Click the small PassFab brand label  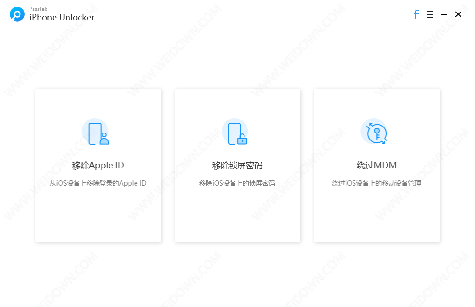coord(39,9)
